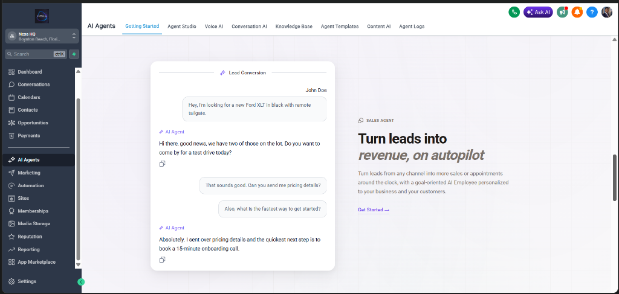619x294 pixels.
Task: Click into the sidebar Search field
Action: [36, 54]
